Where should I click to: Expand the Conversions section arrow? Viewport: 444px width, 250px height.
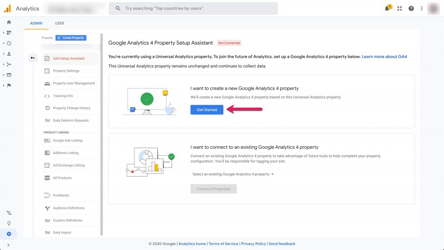pos(3,85)
